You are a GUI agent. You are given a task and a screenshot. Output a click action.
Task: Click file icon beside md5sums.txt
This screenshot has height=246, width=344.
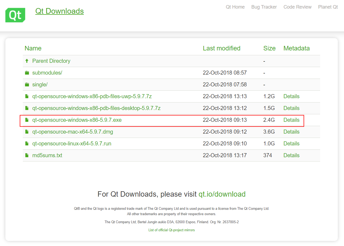[27, 155]
